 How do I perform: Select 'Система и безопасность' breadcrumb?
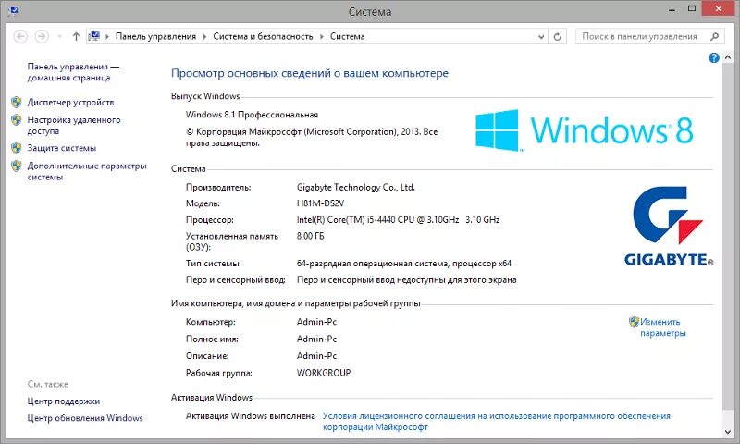[263, 36]
